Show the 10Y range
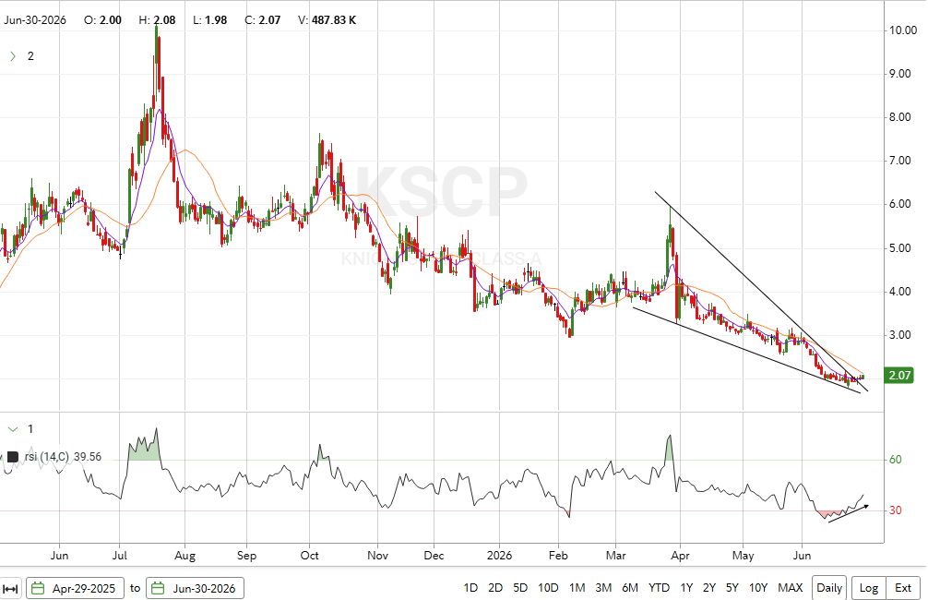The height and width of the screenshot is (600, 928). [758, 588]
